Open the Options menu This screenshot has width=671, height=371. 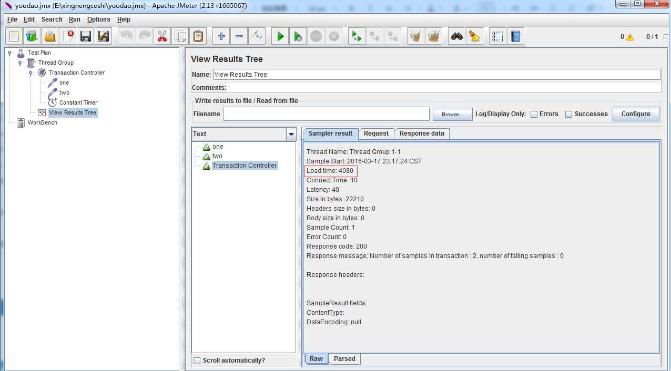point(99,19)
